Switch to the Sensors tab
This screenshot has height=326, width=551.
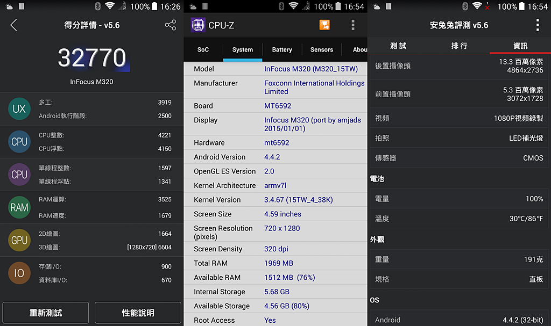pos(322,49)
